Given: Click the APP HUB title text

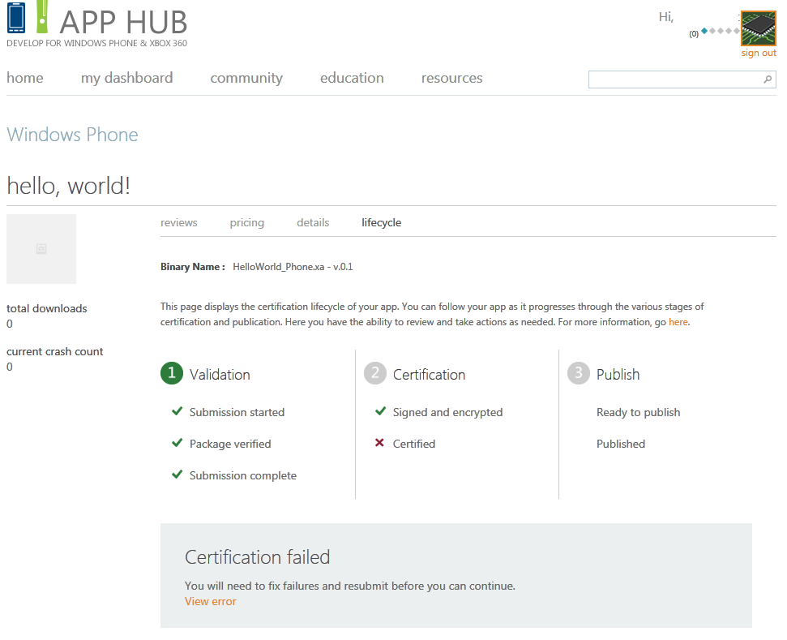Looking at the screenshot, I should (123, 22).
